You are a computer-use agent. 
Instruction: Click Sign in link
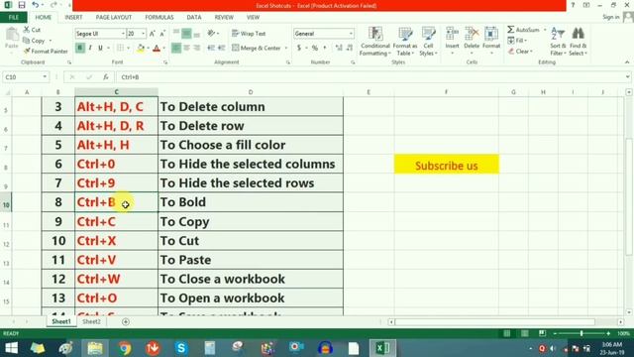coord(610,17)
